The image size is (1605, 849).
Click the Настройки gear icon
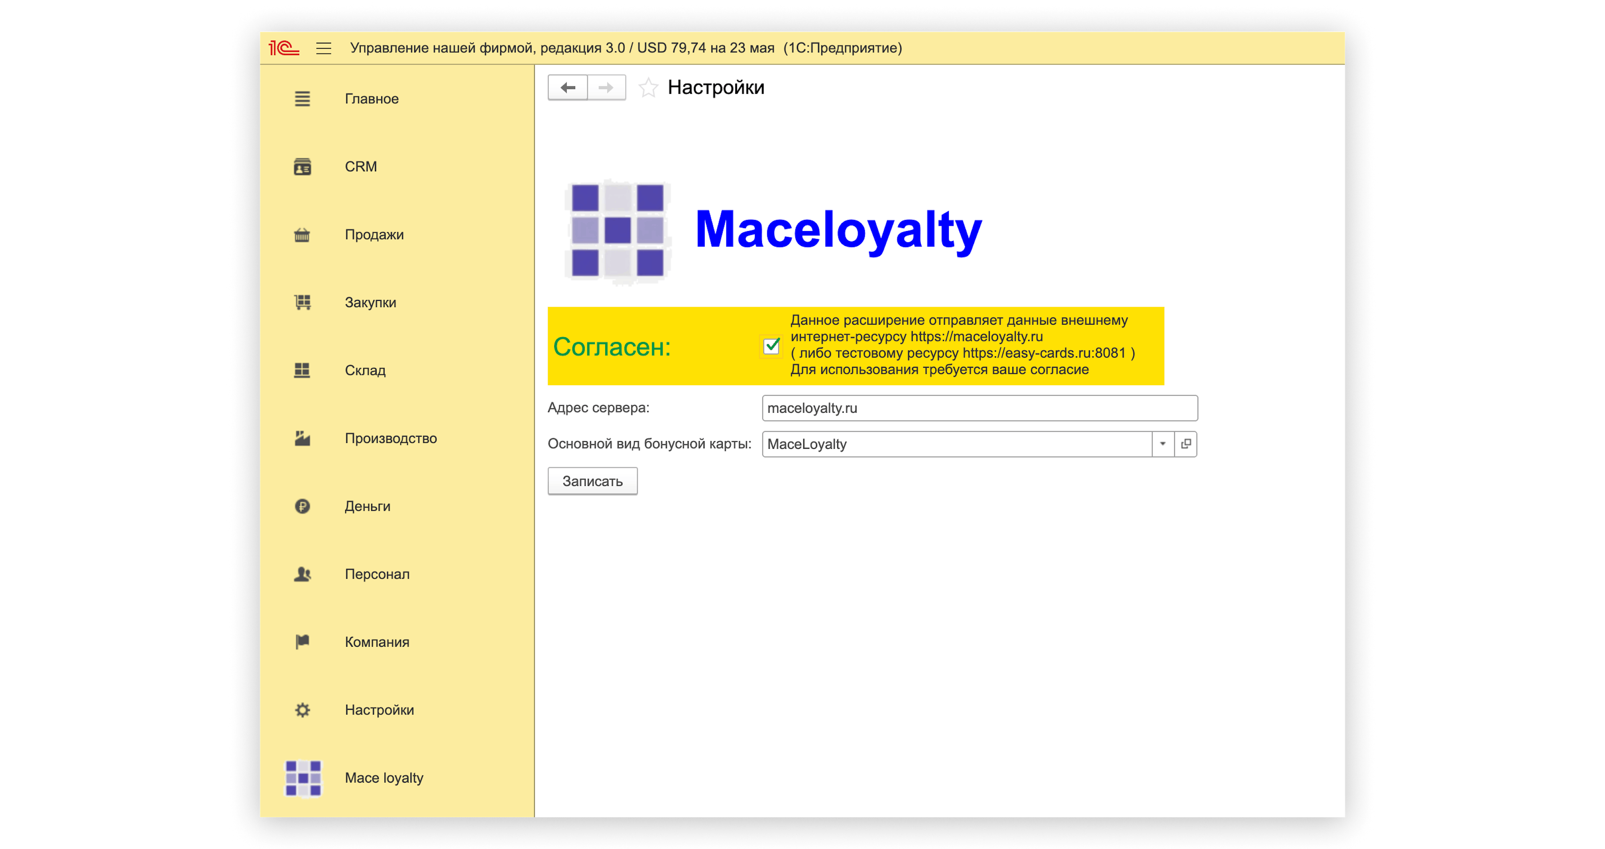(x=302, y=710)
